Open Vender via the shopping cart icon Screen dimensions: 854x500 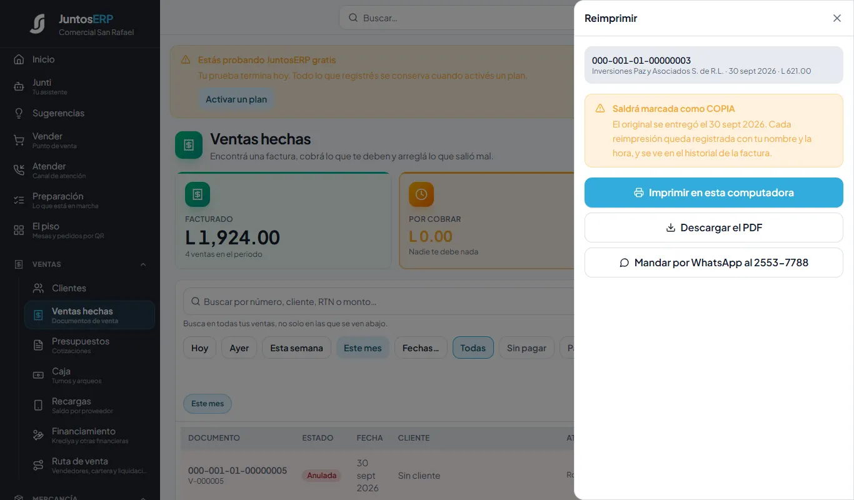click(19, 140)
